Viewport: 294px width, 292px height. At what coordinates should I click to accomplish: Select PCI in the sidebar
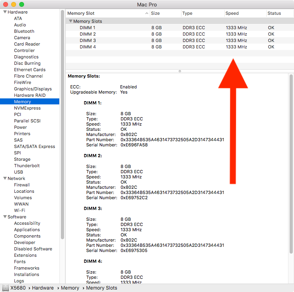(18, 114)
